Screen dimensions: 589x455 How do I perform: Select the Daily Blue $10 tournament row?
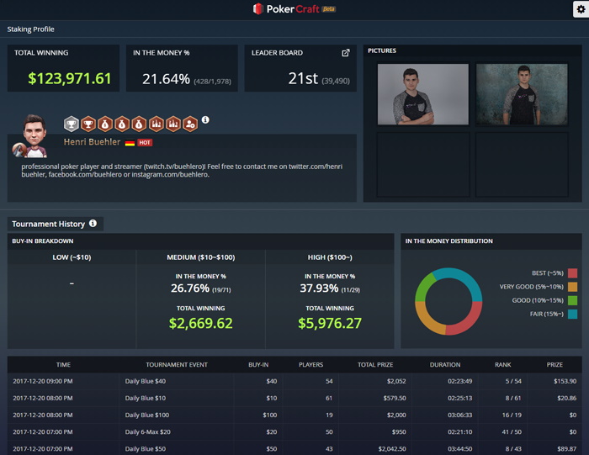tap(294, 398)
